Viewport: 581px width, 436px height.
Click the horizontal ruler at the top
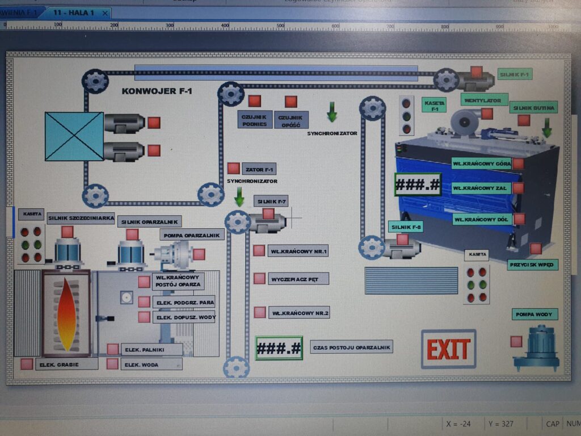coord(284,26)
